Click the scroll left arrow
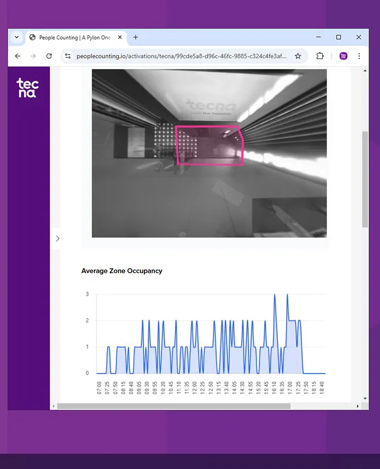This screenshot has width=380, height=469. coord(53,406)
